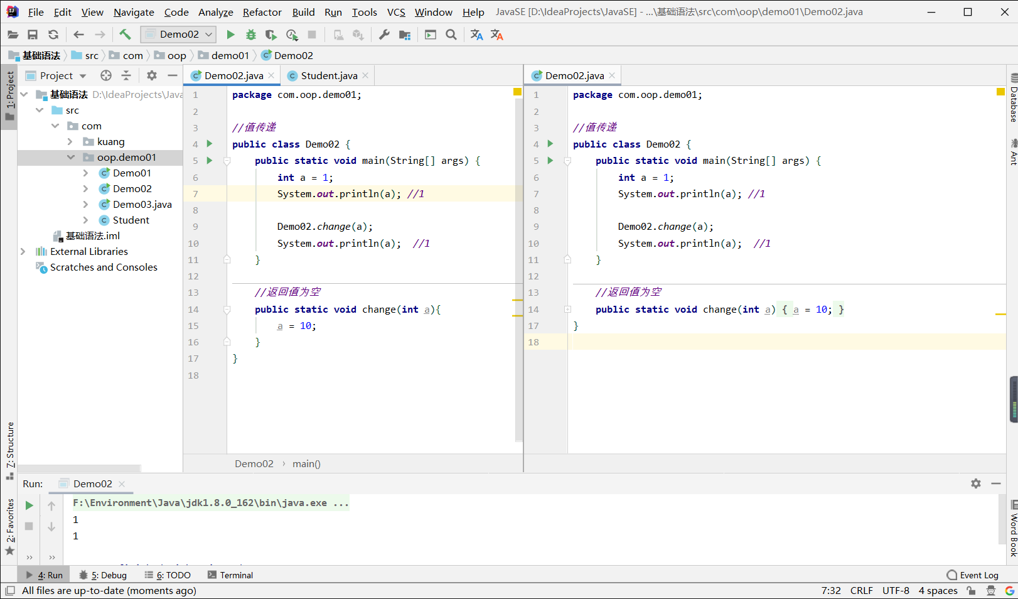Run Demo02 with the green play icon
This screenshot has width=1018, height=599.
tap(230, 35)
